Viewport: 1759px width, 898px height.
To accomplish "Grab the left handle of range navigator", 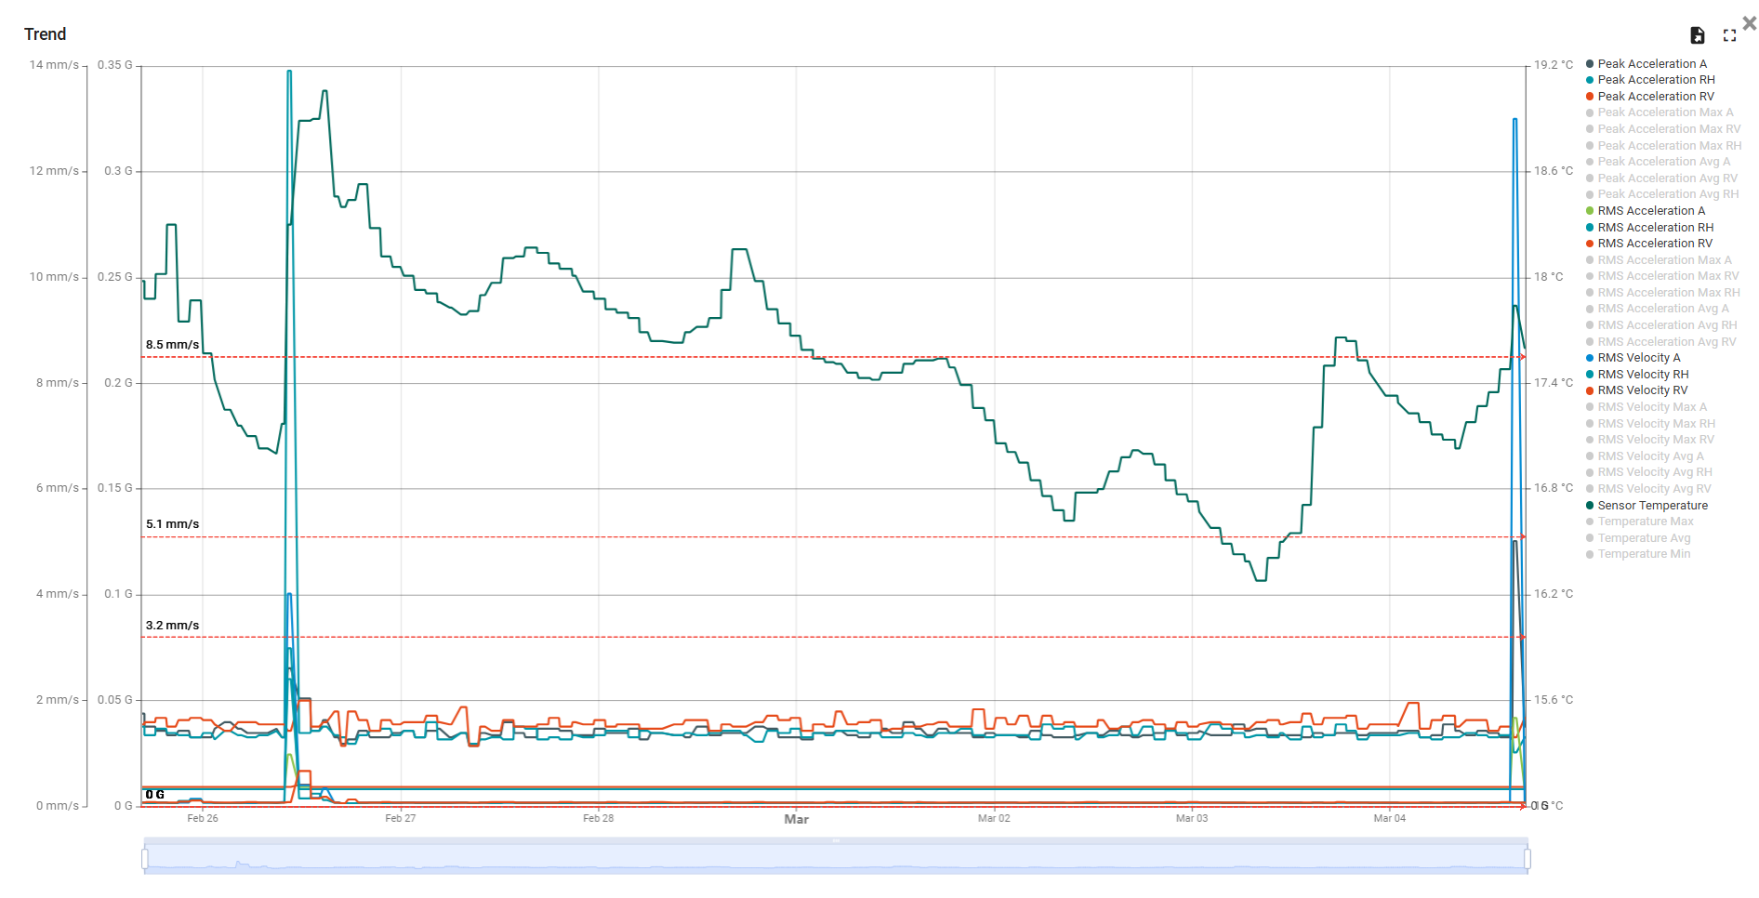I will (145, 858).
